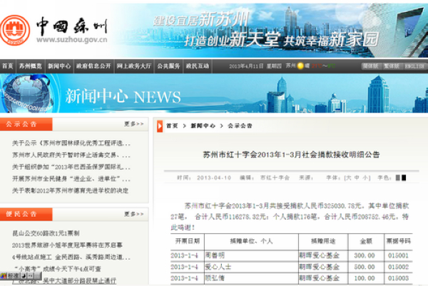Select 公共服务 in the navigation bar
The width and height of the screenshot is (428, 286).
[168, 66]
